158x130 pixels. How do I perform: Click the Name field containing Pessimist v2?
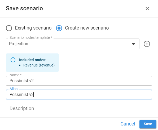(79, 81)
